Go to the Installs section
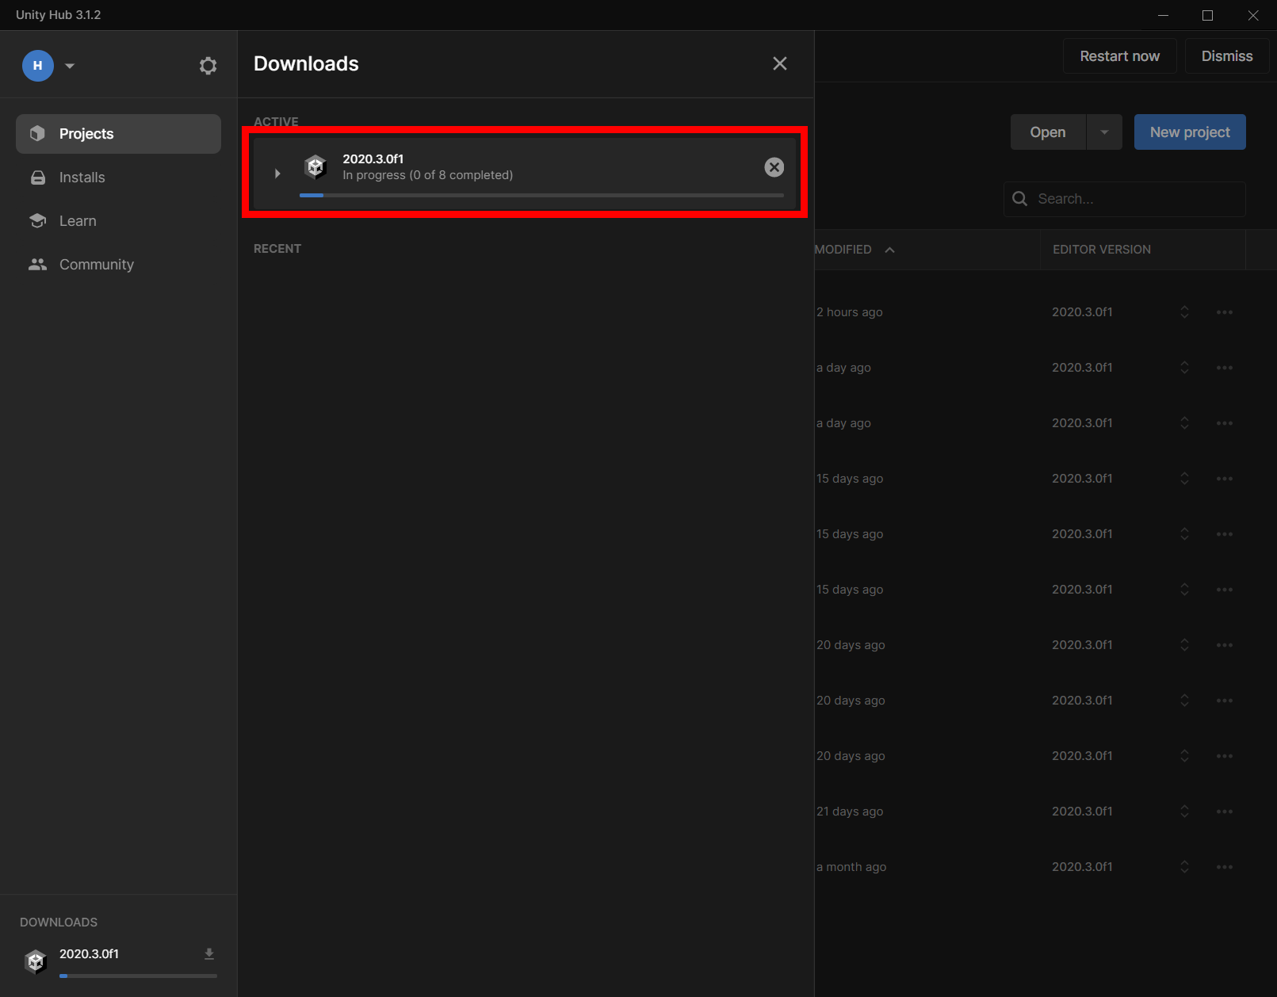Image resolution: width=1277 pixels, height=997 pixels. [x=118, y=178]
